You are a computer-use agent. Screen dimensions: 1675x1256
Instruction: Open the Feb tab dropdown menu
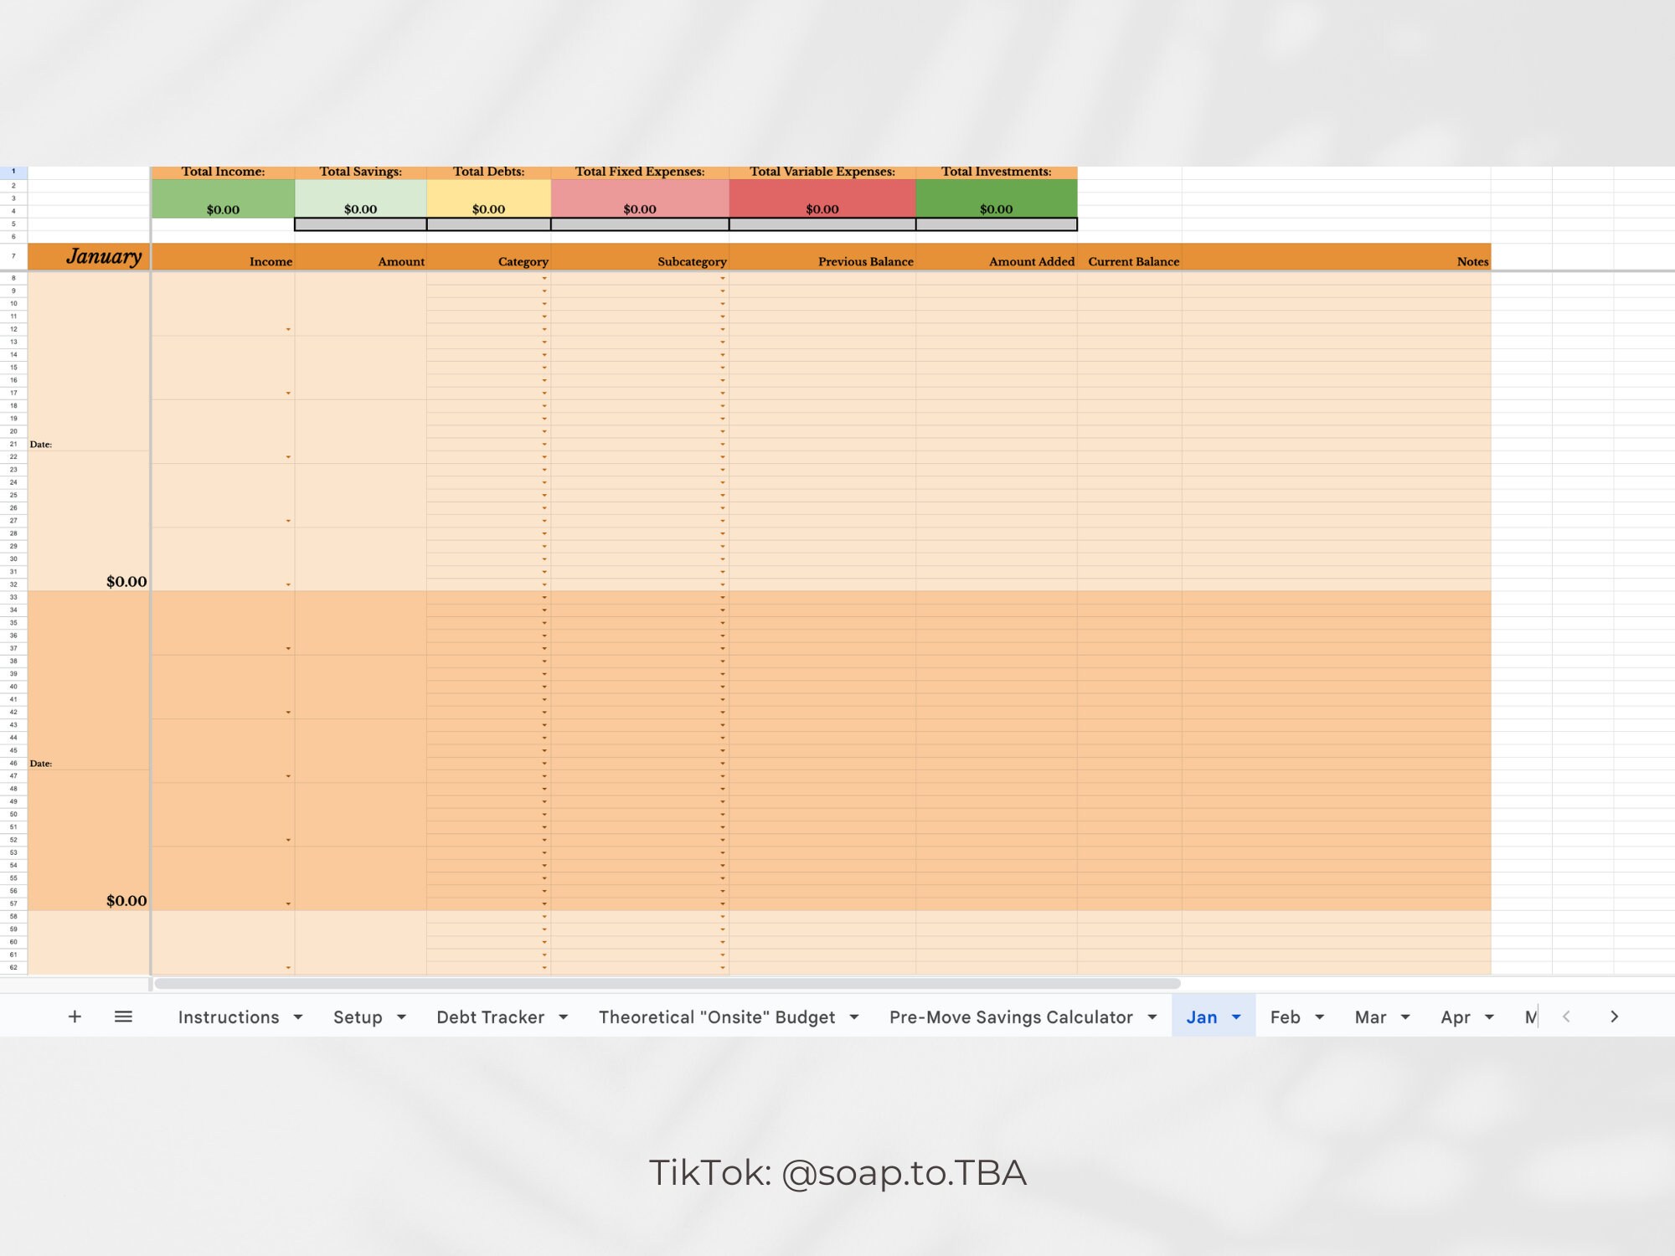[x=1321, y=1017]
